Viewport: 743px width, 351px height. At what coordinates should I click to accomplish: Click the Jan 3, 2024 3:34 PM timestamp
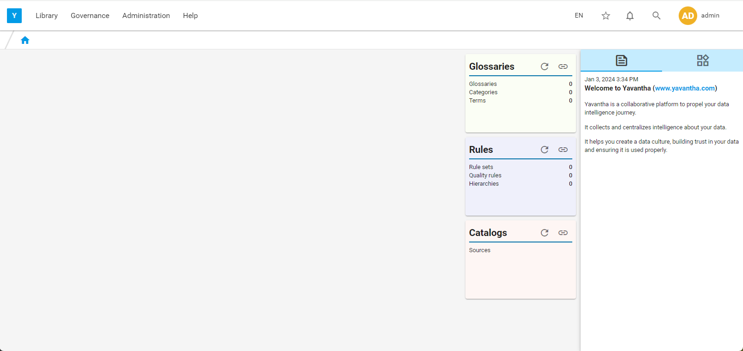[611, 79]
